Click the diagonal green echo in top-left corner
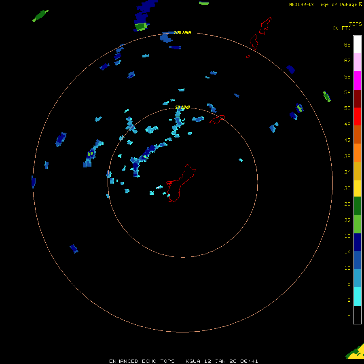 (40, 15)
